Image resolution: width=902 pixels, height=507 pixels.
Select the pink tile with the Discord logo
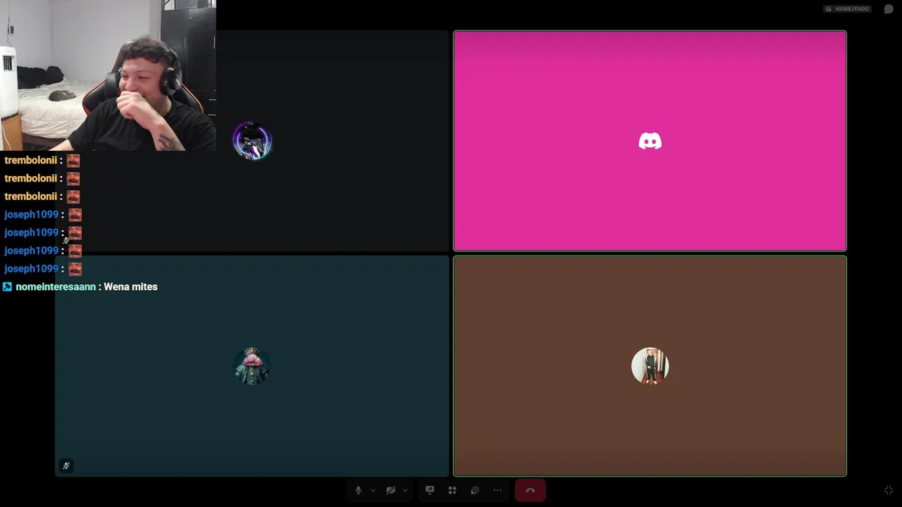650,141
